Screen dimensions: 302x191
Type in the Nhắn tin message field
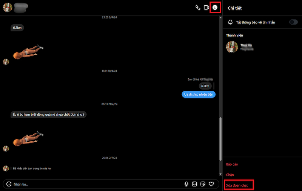click(94, 184)
